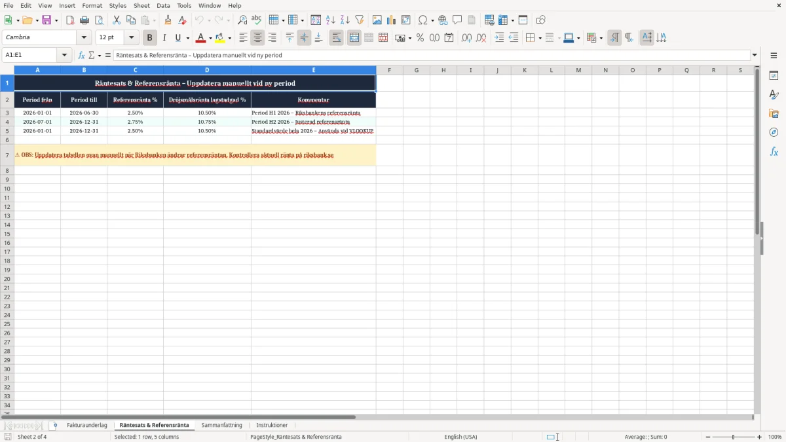Viewport: 786px width, 442px height.
Task: Open the Data menu
Action: (163, 5)
